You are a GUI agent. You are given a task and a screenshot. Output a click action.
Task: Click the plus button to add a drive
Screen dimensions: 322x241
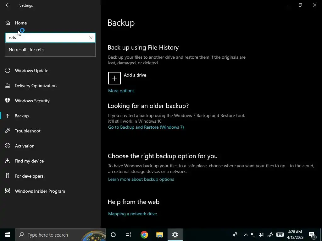tap(114, 78)
